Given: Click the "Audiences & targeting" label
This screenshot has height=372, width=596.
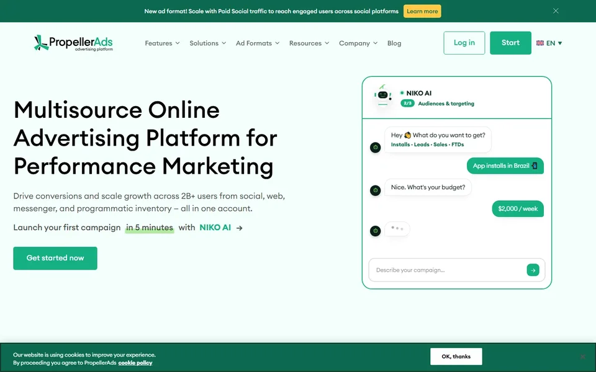Looking at the screenshot, I should [x=446, y=104].
